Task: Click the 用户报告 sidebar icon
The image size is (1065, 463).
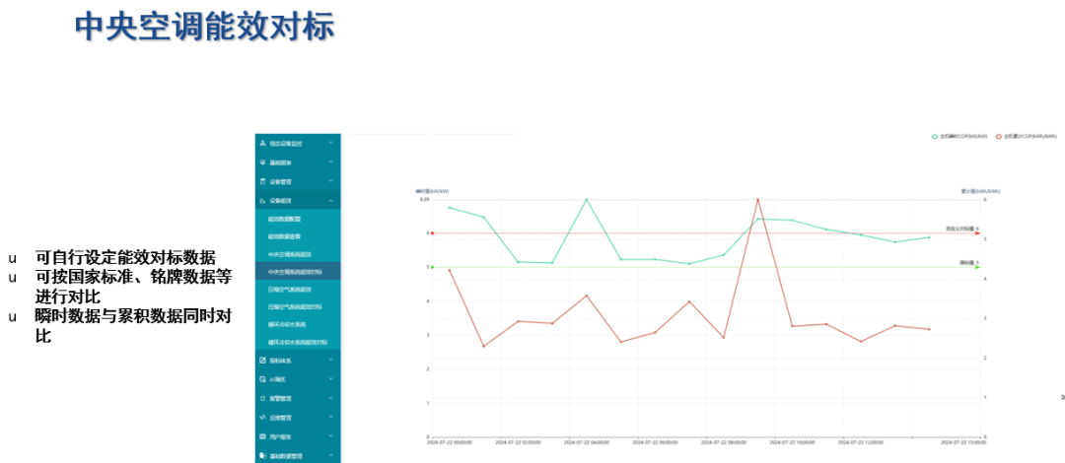Action: pos(262,436)
